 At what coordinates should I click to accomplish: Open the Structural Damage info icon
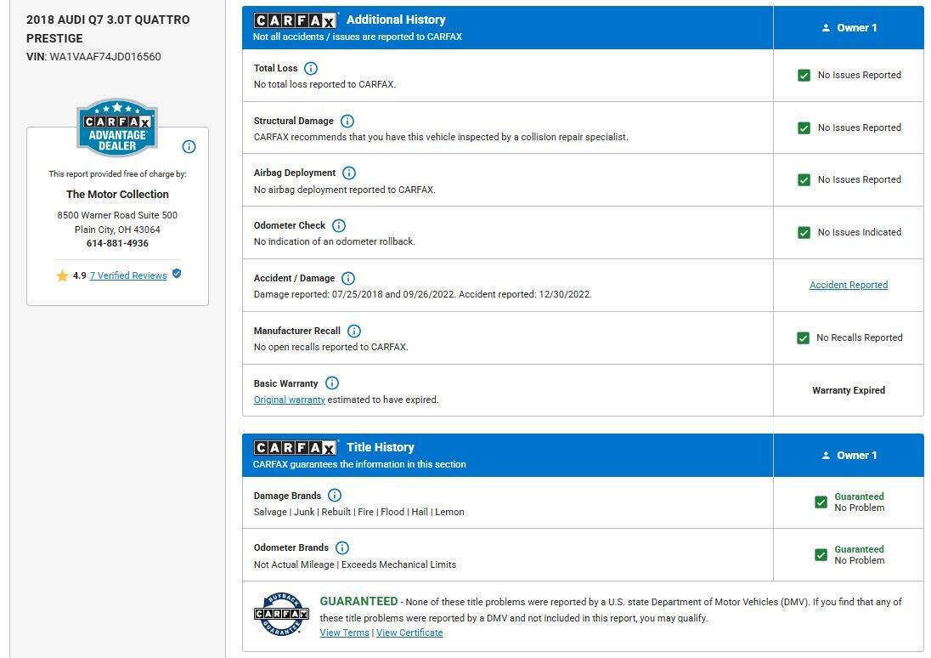tap(347, 122)
